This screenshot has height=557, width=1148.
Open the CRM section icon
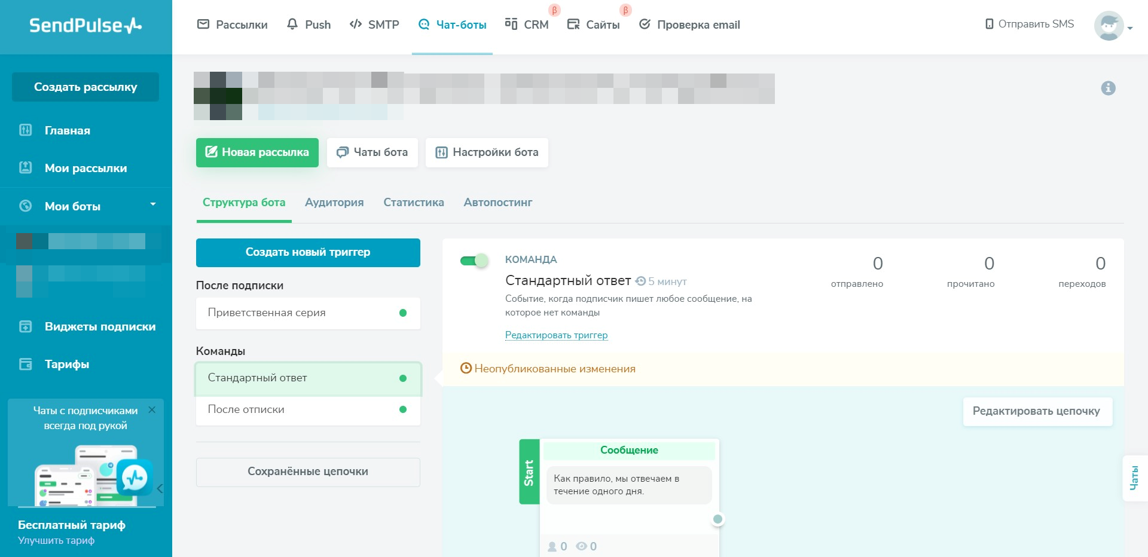pyautogui.click(x=512, y=25)
